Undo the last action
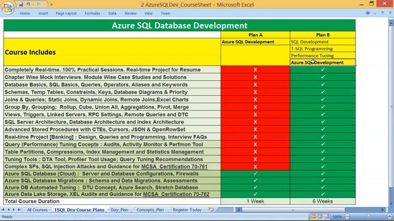 [x=28, y=4]
